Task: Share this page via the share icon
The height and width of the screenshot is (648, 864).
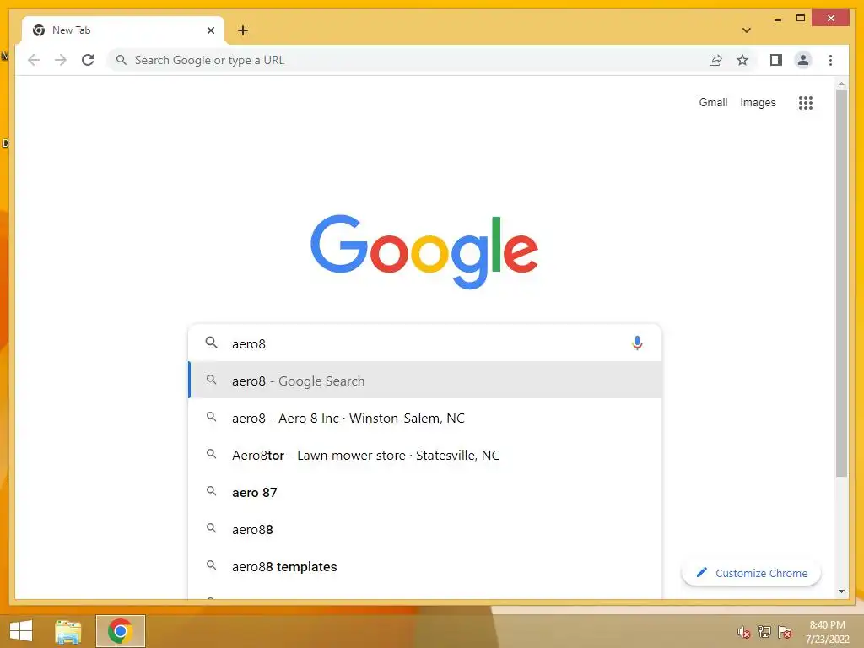Action: coord(715,60)
